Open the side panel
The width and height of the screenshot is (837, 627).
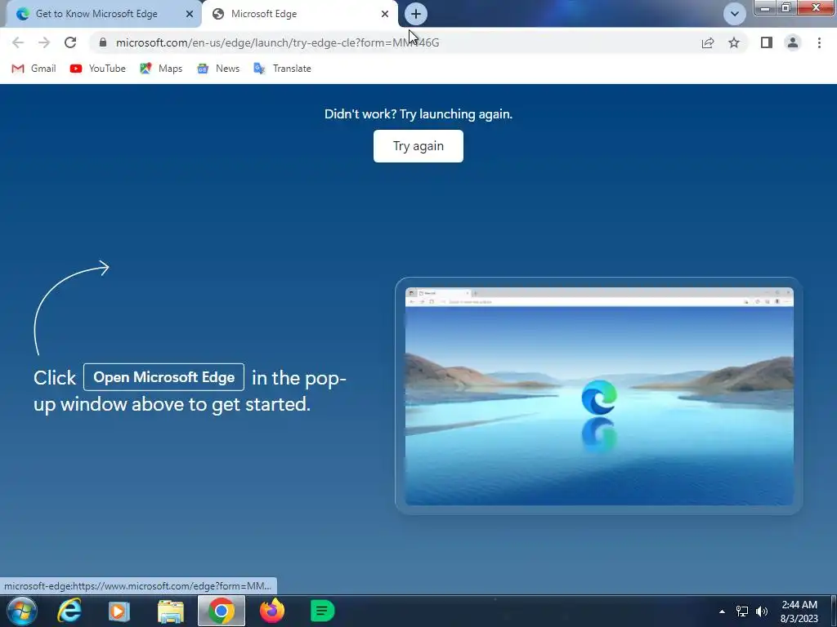pos(767,42)
